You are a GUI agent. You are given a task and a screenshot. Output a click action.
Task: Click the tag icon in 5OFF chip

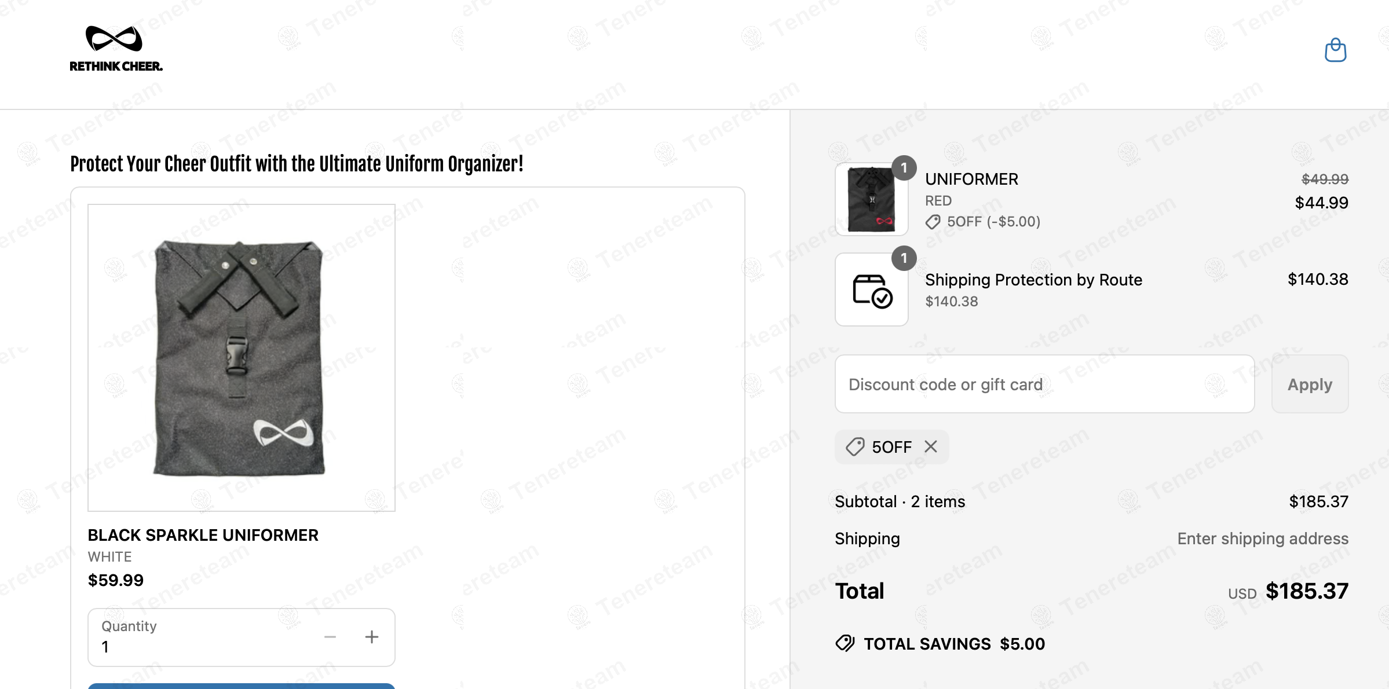[855, 447]
